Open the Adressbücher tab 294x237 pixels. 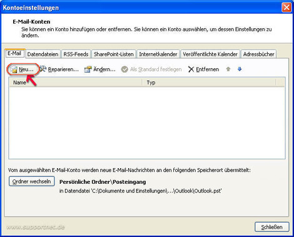(x=258, y=54)
